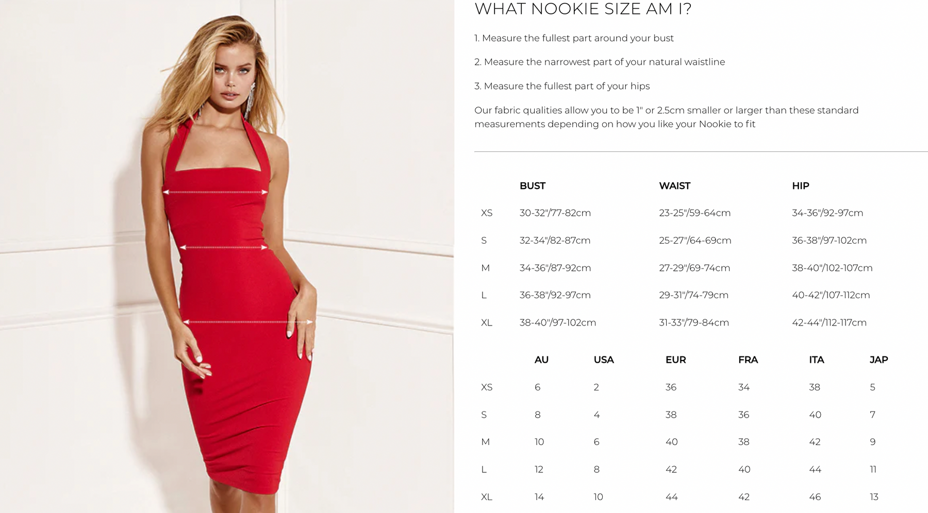Screen dimensions: 928x513
Task: Click the USA column header
Action: click(603, 360)
